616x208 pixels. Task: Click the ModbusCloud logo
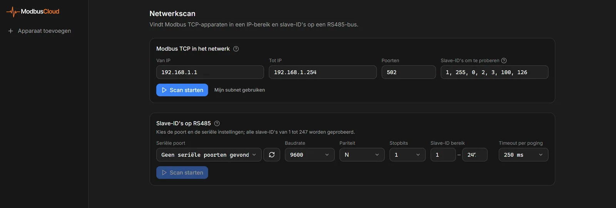[x=33, y=12]
